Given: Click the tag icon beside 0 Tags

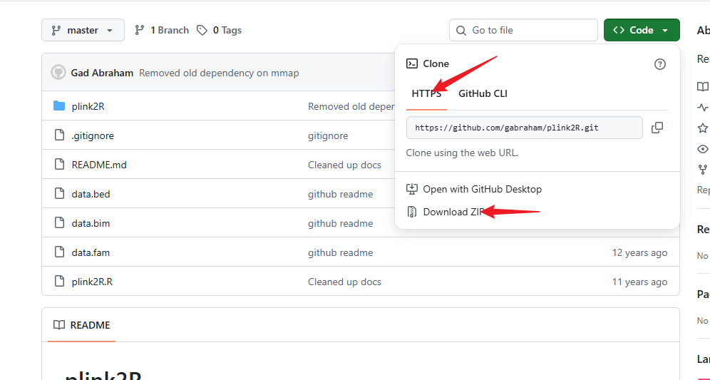Looking at the screenshot, I should (x=202, y=31).
